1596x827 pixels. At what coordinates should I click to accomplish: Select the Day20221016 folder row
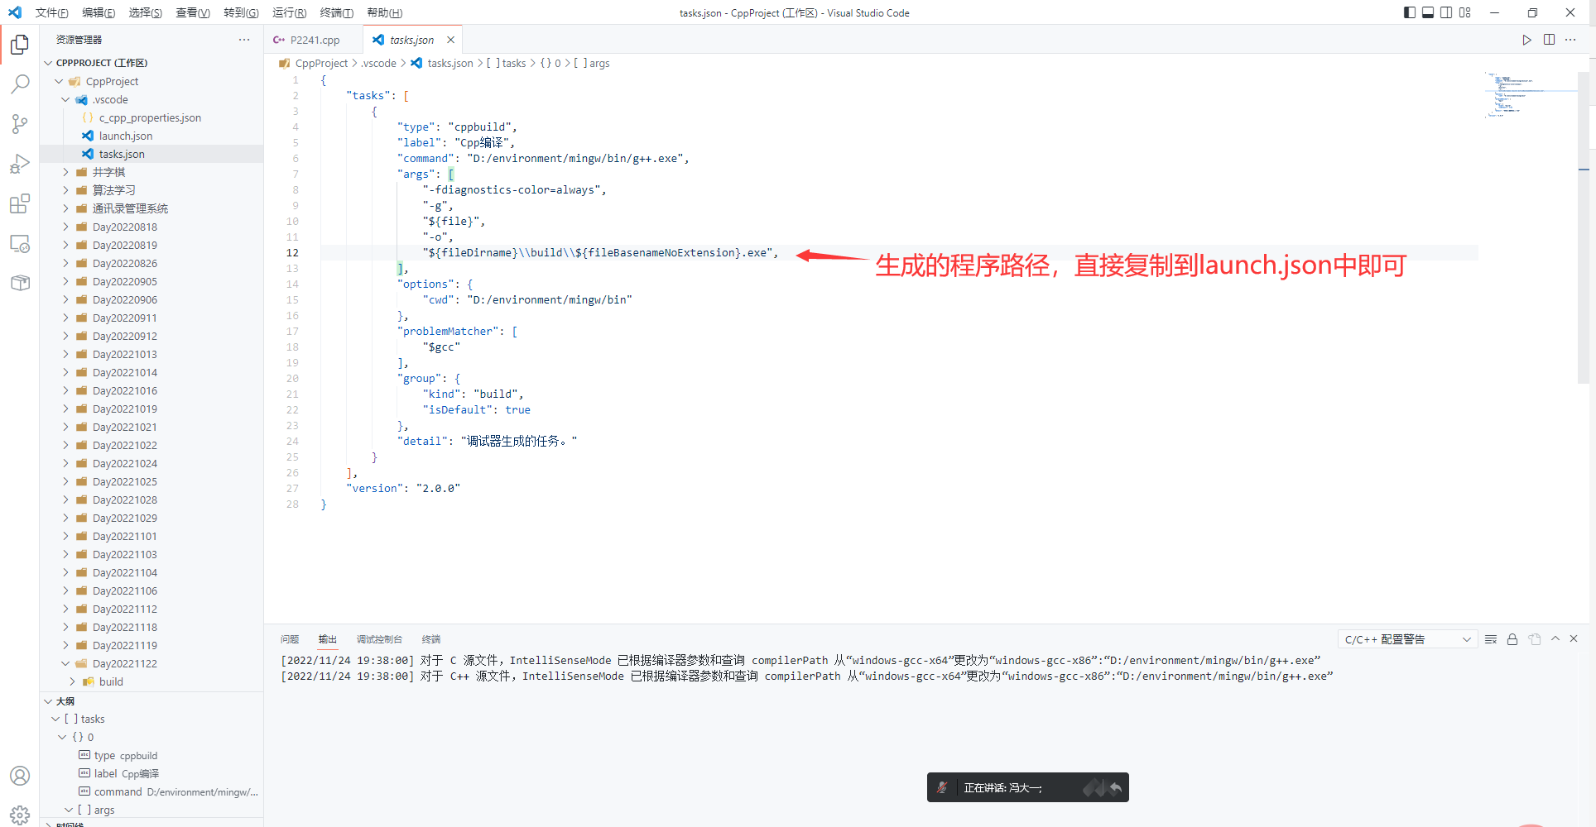151,390
